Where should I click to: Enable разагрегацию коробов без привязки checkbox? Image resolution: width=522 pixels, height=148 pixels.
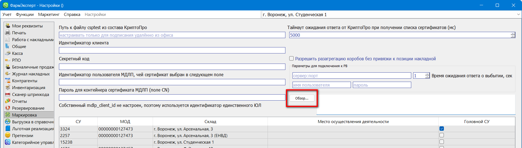pyautogui.click(x=291, y=59)
